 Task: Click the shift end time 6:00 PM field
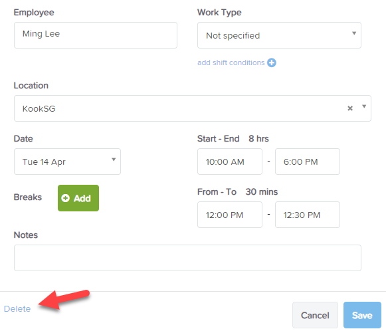coord(308,162)
